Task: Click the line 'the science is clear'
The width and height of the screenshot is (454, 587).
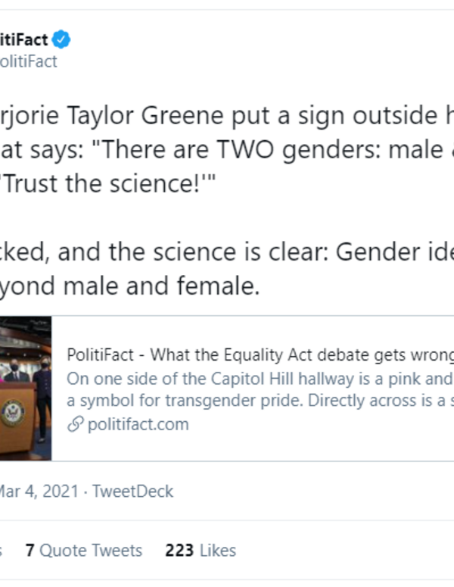Action: [227, 252]
